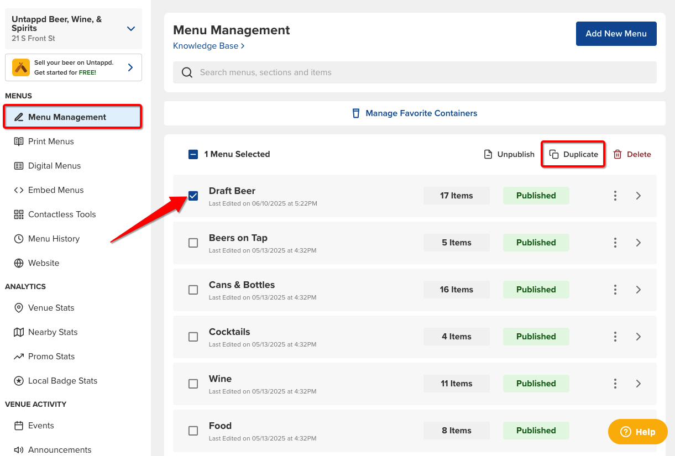This screenshot has height=456, width=675.
Task: Go to Menu History in sidebar
Action: (x=54, y=239)
